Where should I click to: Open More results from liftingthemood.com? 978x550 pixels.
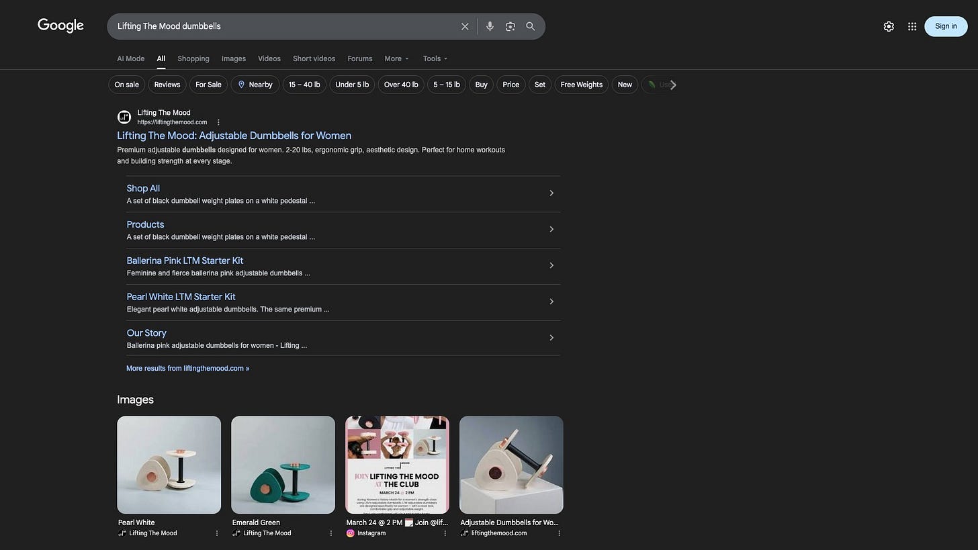coord(187,368)
